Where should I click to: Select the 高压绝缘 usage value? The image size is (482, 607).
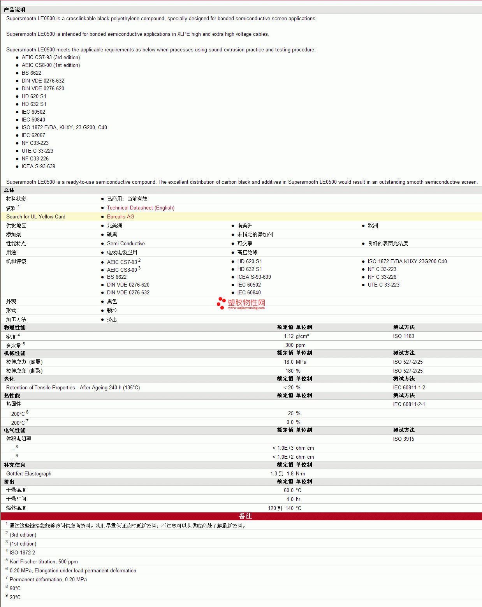tap(248, 253)
